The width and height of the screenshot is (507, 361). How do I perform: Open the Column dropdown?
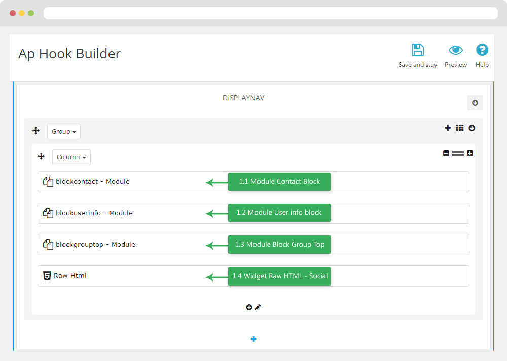[71, 157]
